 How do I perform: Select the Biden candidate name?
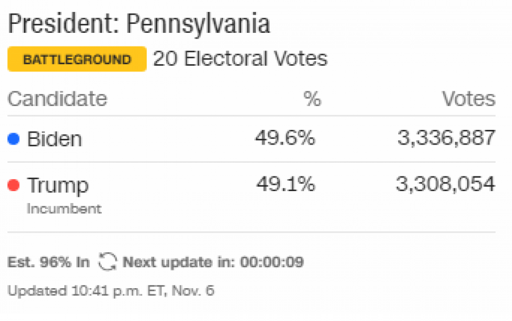54,139
